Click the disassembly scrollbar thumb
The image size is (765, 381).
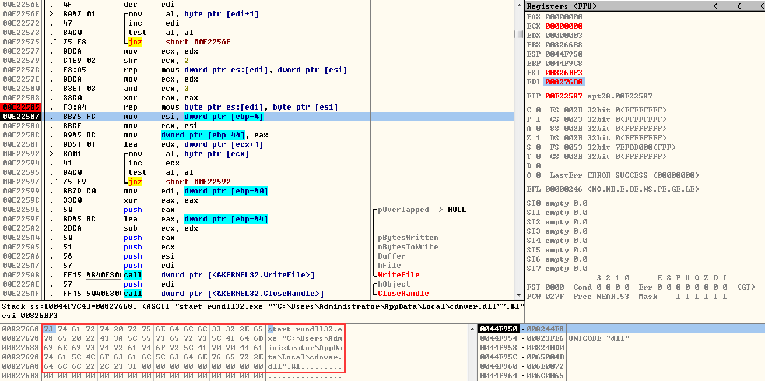tap(518, 34)
